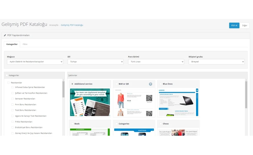Viewport: 253px width, 155px height.
Task: Click the BAR or QR template preview
Action: tap(134, 102)
